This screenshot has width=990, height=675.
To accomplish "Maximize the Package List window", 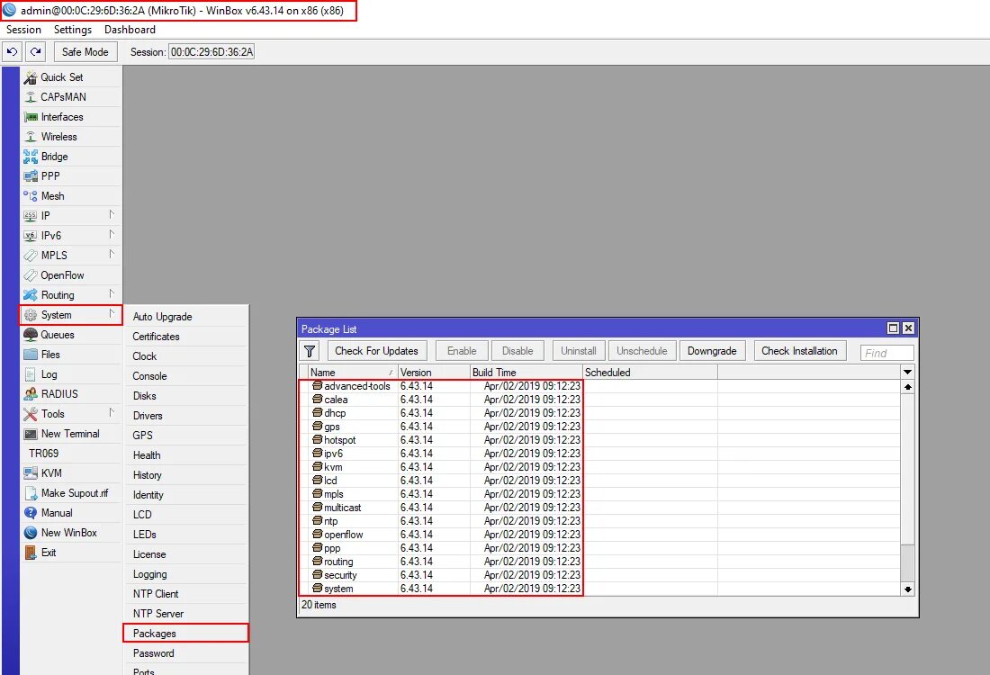I will (x=893, y=328).
